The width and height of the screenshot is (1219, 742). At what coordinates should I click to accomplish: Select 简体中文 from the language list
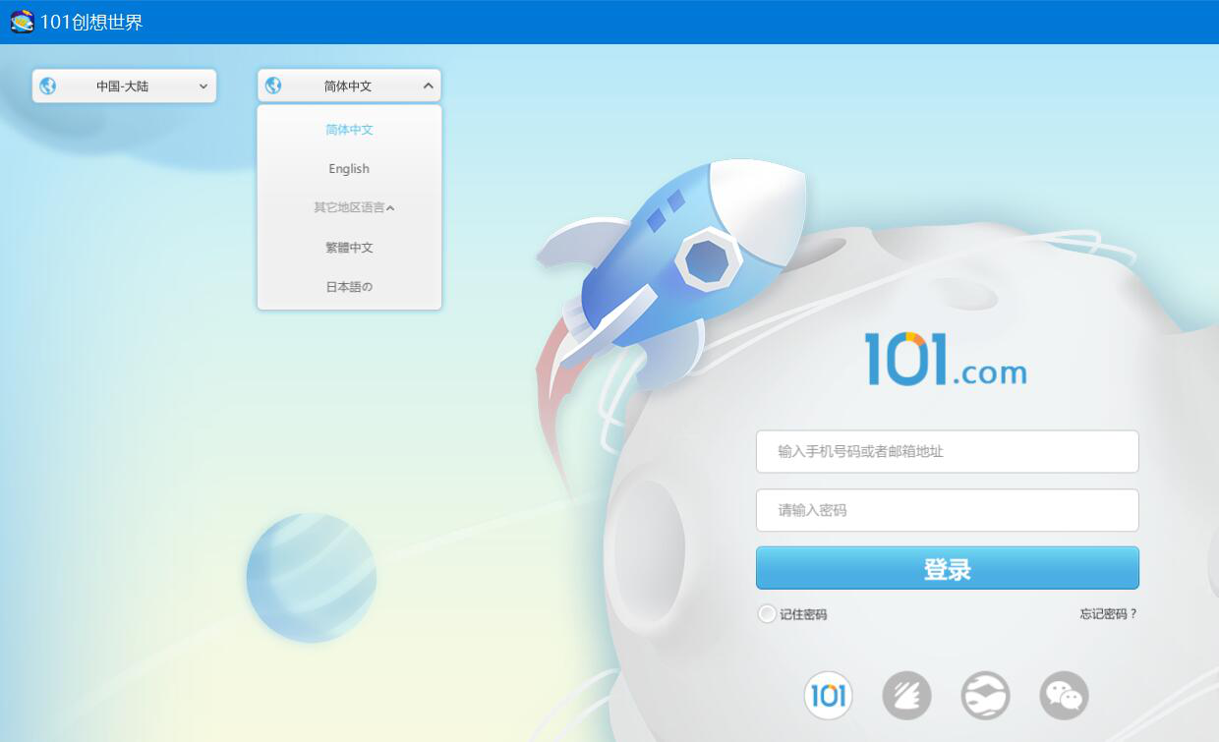point(349,130)
